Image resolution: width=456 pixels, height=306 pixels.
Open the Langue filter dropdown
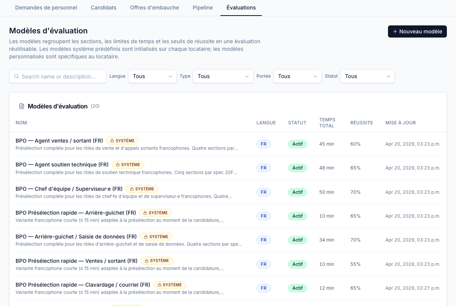click(152, 76)
